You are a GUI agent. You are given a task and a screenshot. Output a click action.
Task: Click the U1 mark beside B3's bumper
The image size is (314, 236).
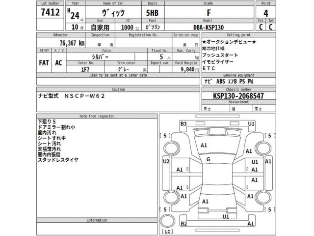[251, 123]
